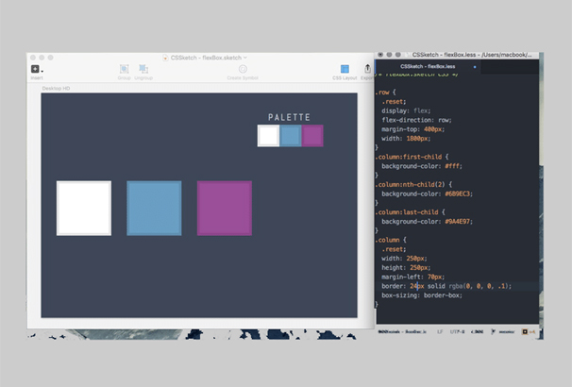Select the large white square on canvas
This screenshot has height=387, width=572.
(x=84, y=208)
